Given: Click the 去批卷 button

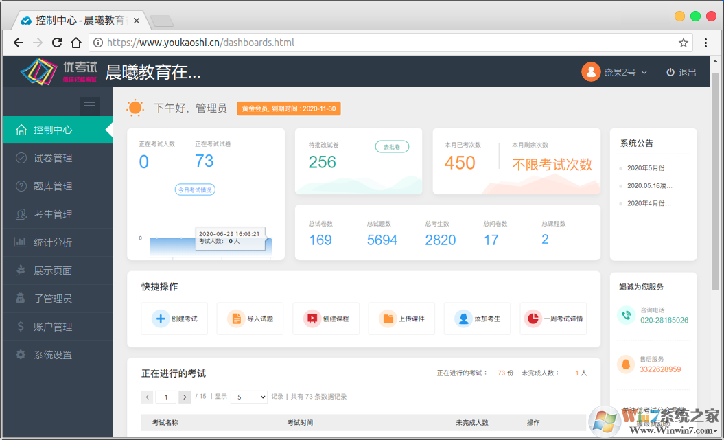Looking at the screenshot, I should [x=392, y=146].
